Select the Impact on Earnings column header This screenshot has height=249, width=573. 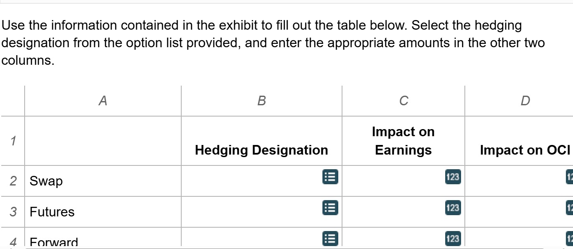pos(403,100)
